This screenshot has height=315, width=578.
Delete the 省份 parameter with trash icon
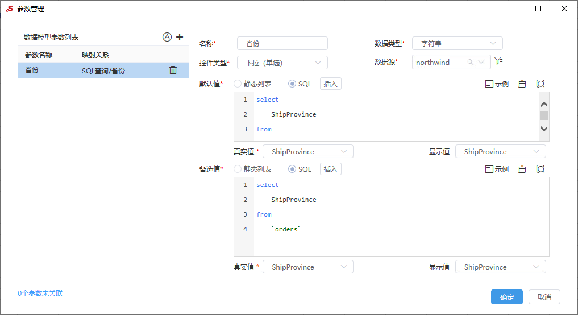pos(173,70)
